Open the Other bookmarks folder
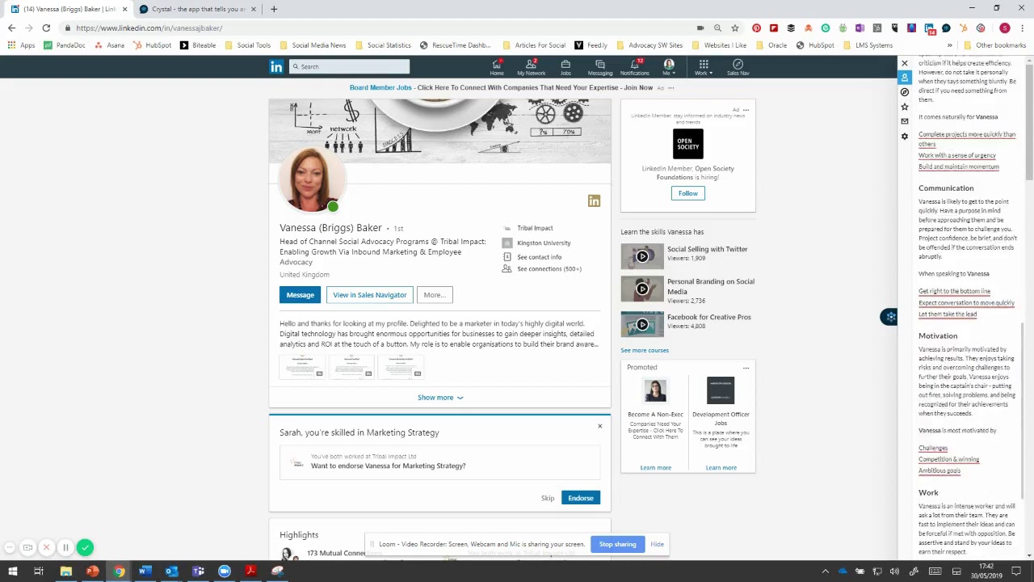This screenshot has height=582, width=1034. pyautogui.click(x=994, y=45)
